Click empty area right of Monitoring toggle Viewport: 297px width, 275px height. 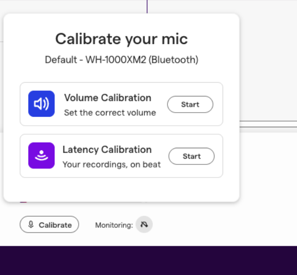pos(224,225)
